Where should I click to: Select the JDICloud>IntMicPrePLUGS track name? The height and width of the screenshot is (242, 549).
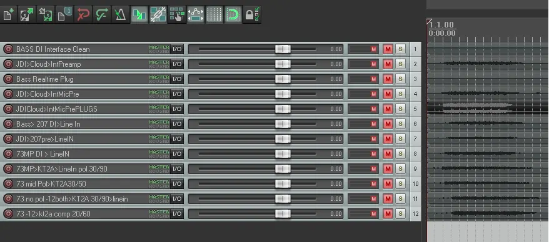[x=57, y=109]
